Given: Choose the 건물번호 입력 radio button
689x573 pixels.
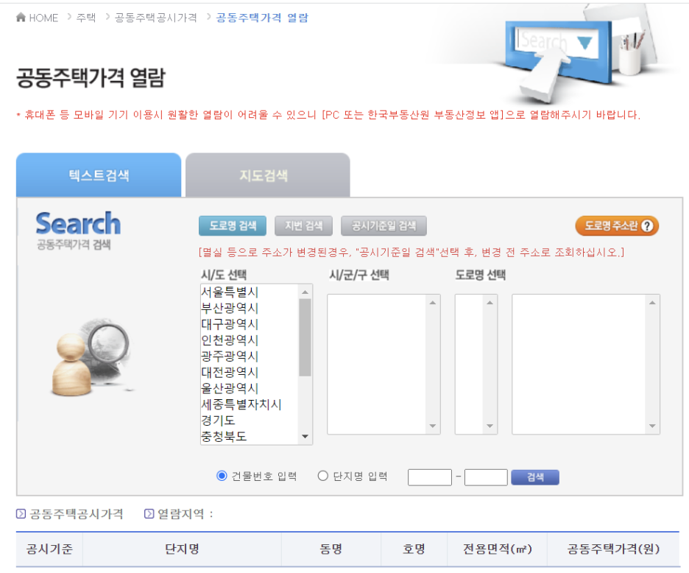Looking at the screenshot, I should click(x=222, y=476).
